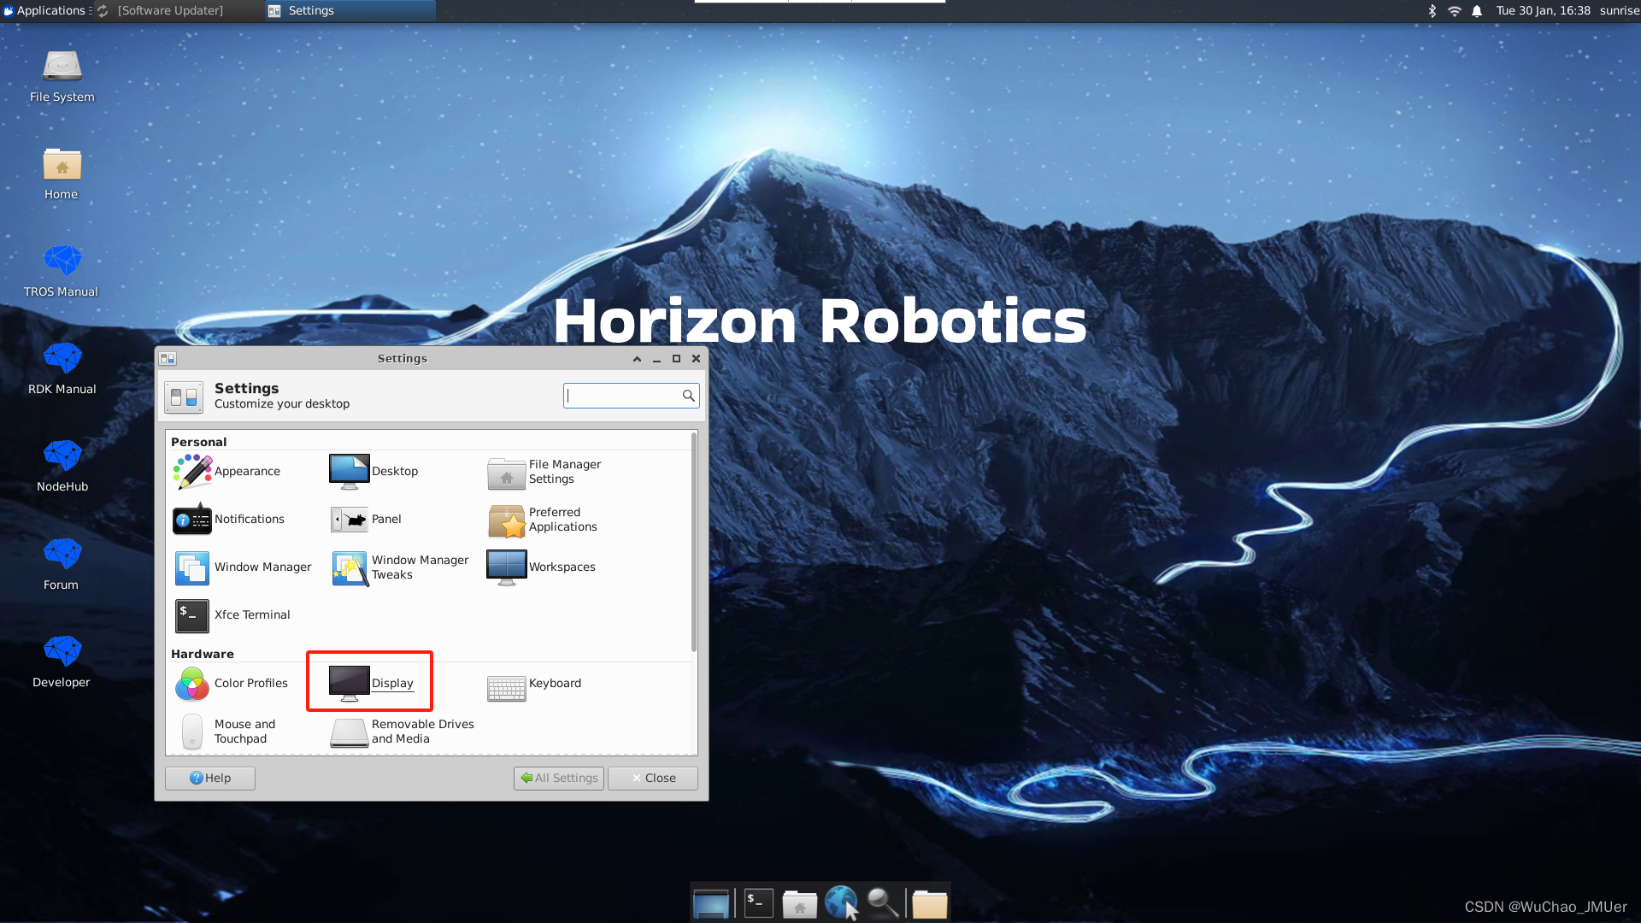Select the Settings window taskbar entry
This screenshot has height=923, width=1641.
tap(350, 10)
